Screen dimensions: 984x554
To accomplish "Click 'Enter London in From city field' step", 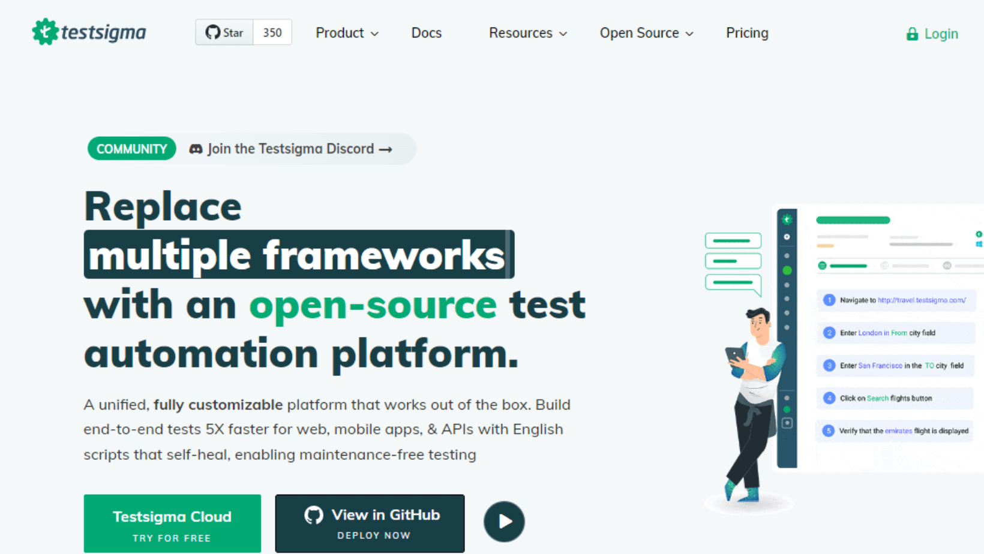I will (896, 333).
